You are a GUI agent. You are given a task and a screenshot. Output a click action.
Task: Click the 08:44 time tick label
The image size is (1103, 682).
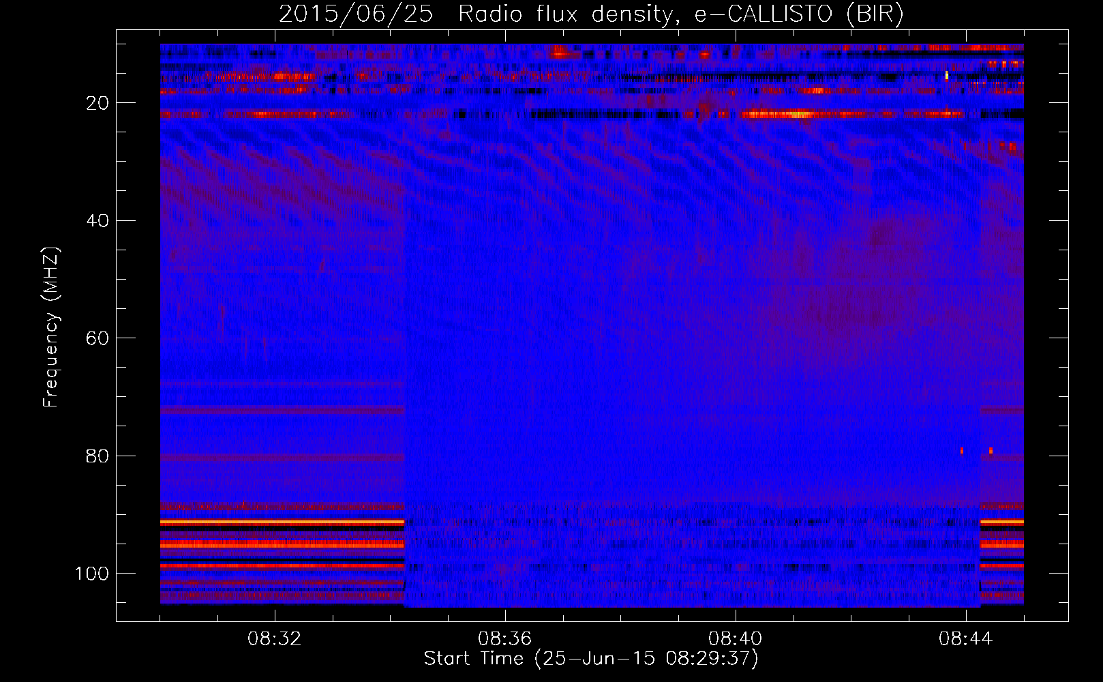[x=966, y=639]
